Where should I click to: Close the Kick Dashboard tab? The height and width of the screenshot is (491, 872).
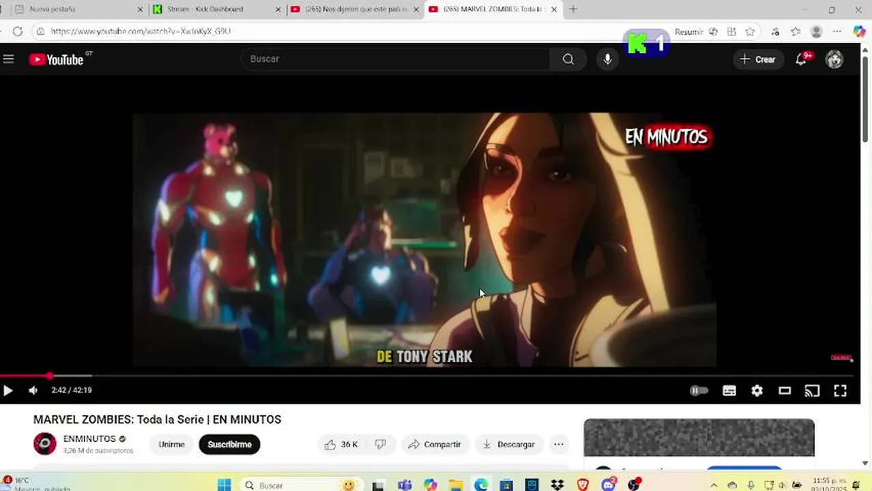point(278,10)
